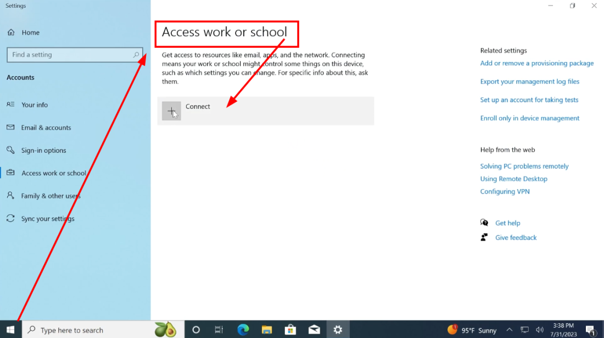This screenshot has height=338, width=604.
Task: Click the search magnifier in Find a setting
Action: click(x=136, y=55)
